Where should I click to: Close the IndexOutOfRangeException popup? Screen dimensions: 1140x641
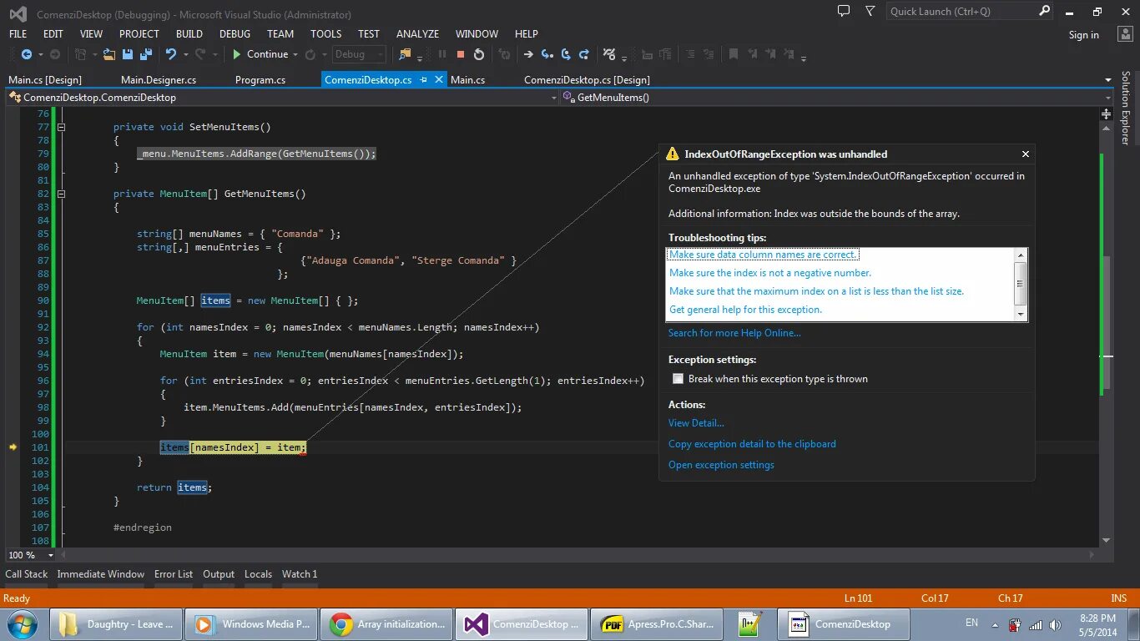[x=1025, y=154]
